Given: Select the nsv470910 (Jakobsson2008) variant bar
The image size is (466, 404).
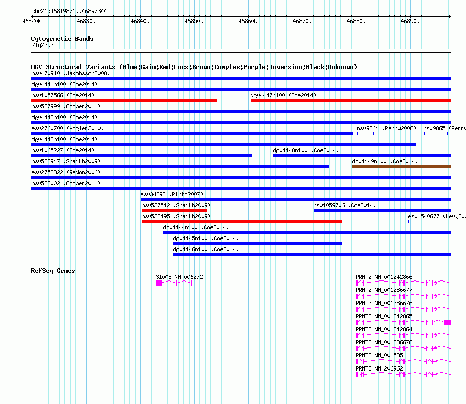Looking at the screenshot, I should pyautogui.click(x=241, y=78).
